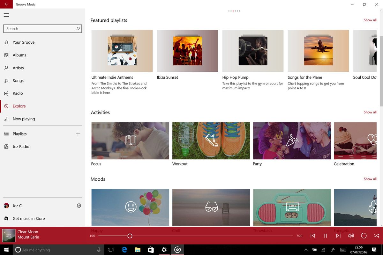Skip to the next track
This screenshot has height=255, width=383.
click(x=338, y=236)
